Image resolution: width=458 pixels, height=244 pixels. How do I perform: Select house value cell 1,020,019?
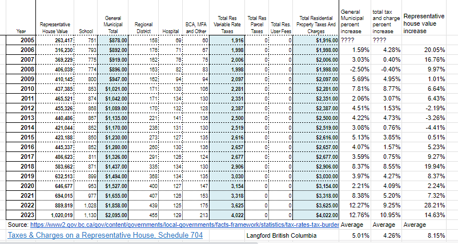pyautogui.click(x=55, y=215)
